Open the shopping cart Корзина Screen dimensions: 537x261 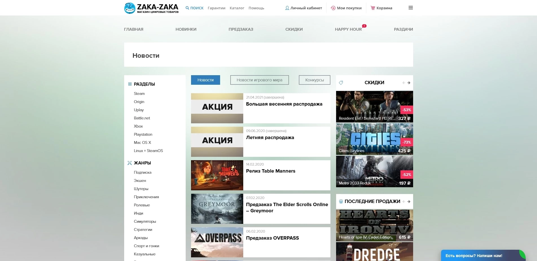381,8
